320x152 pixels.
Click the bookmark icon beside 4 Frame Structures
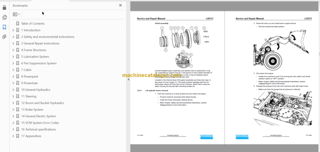(17, 50)
